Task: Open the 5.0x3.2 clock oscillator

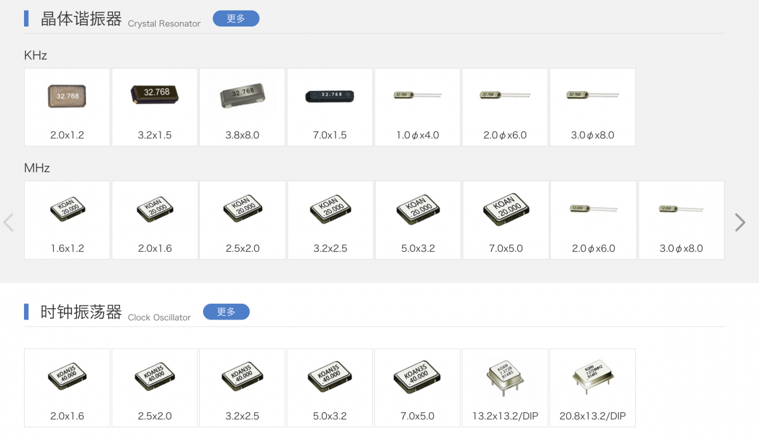Action: tap(330, 387)
